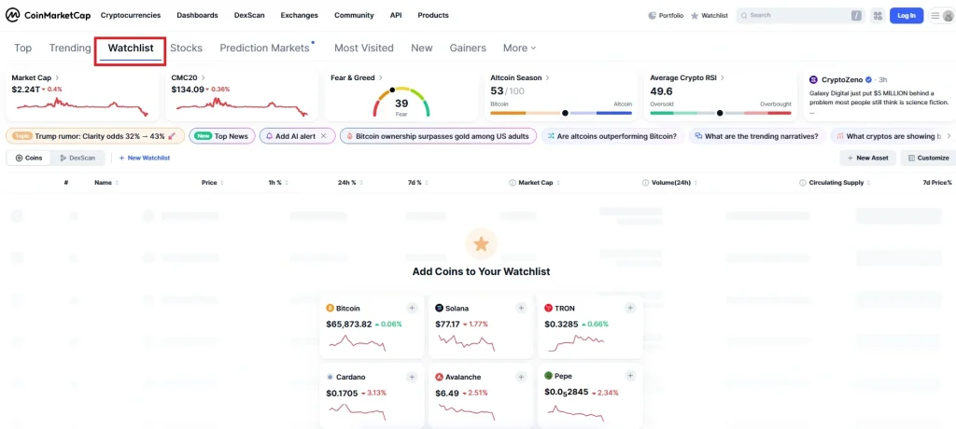Open the Customize table button
Viewport: 956px width, 429px height.
click(929, 158)
